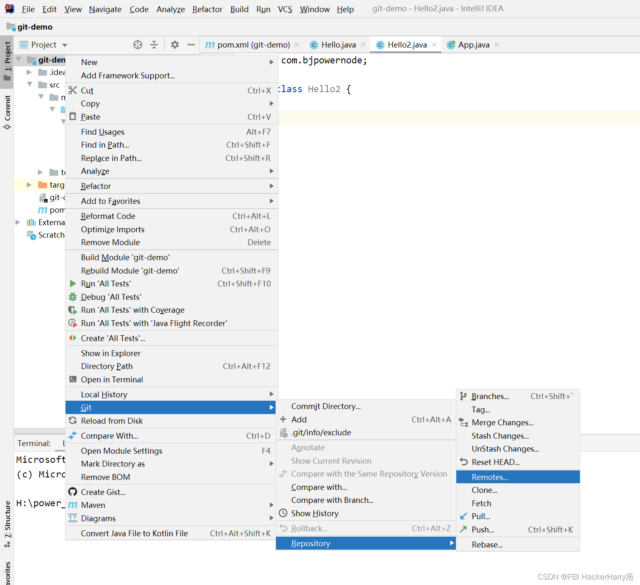Close the App.java tab
Viewport: 640px width, 585px height.
[497, 45]
